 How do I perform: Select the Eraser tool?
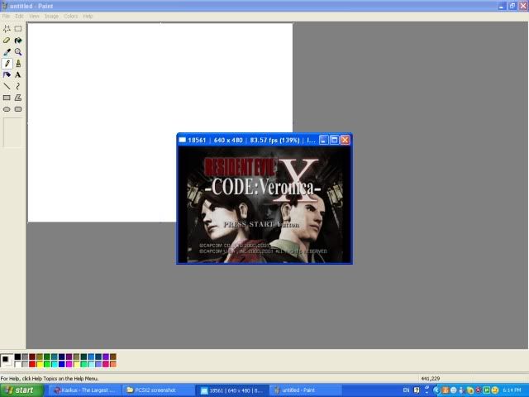click(7, 41)
